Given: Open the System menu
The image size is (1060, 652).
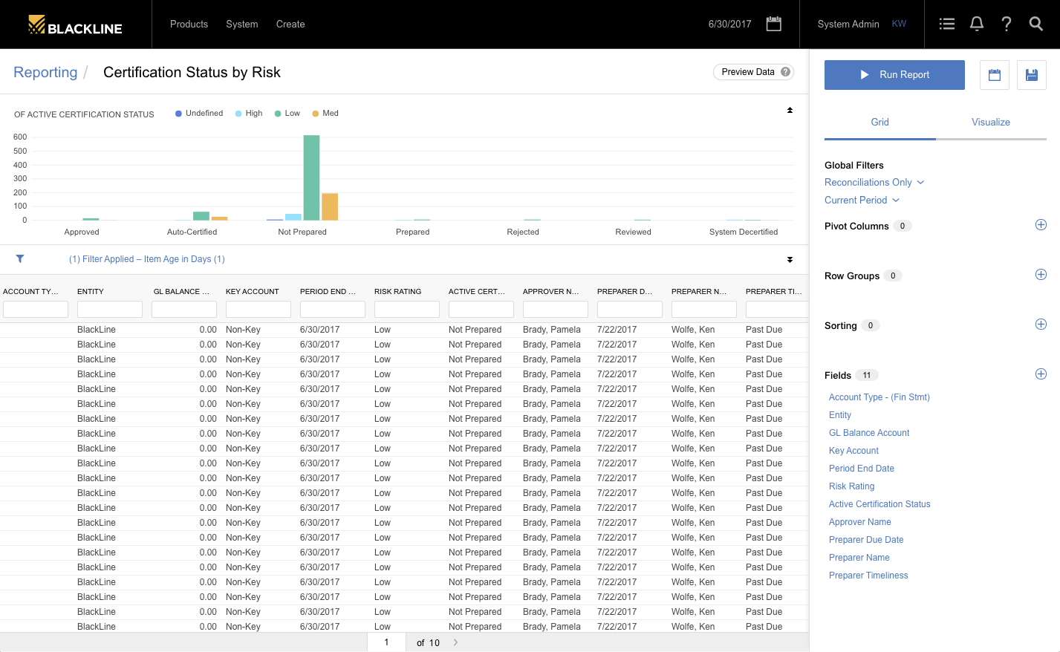Looking at the screenshot, I should pyautogui.click(x=242, y=25).
